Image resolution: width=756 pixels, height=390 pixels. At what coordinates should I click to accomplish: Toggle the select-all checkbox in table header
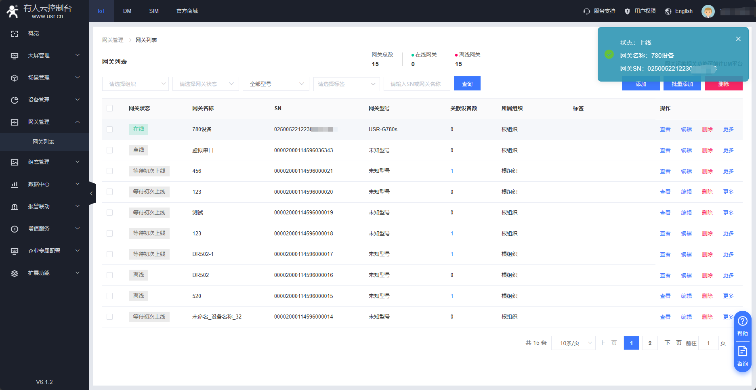tap(109, 108)
